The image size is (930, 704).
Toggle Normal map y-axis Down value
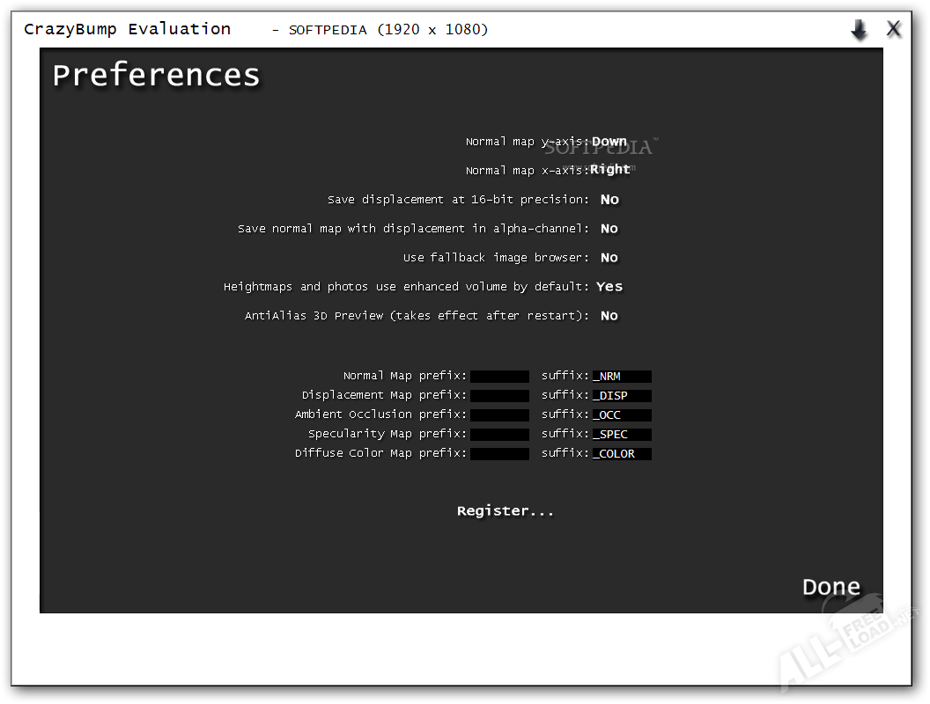[609, 142]
